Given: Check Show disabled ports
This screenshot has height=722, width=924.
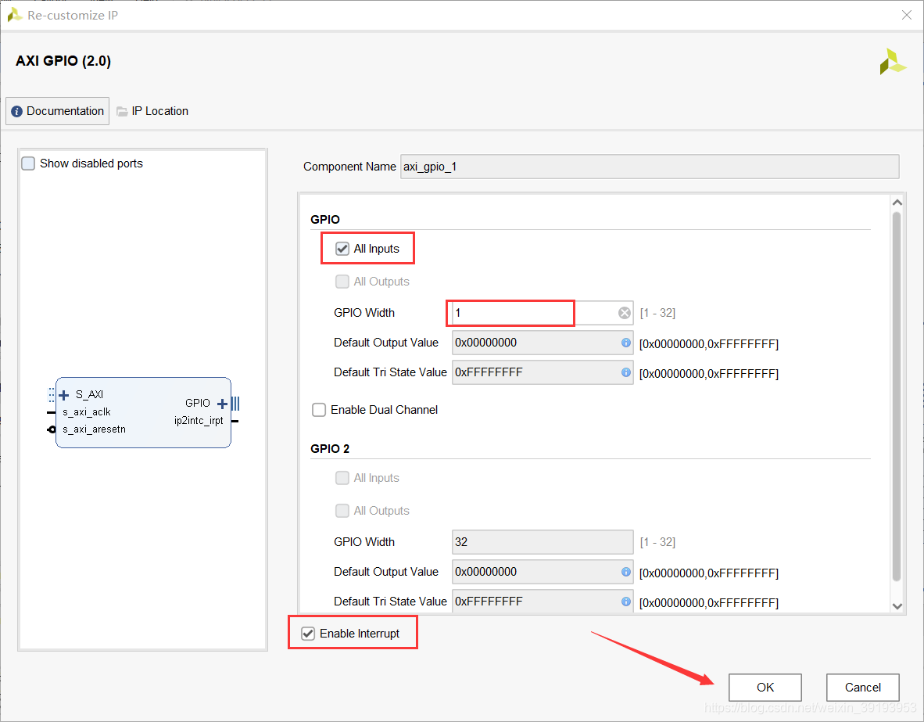Looking at the screenshot, I should pyautogui.click(x=28, y=163).
